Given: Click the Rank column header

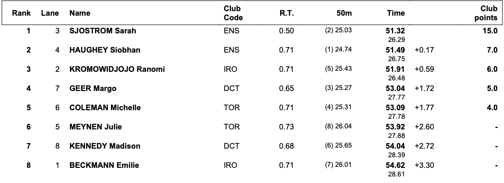Looking at the screenshot, I should click(x=22, y=13).
